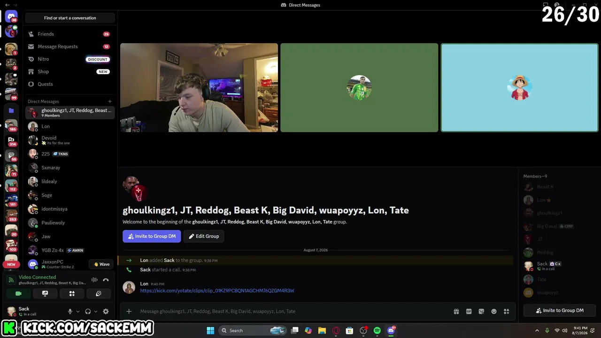The width and height of the screenshot is (601, 338).
Task: Open Friends tab
Action: (70, 34)
